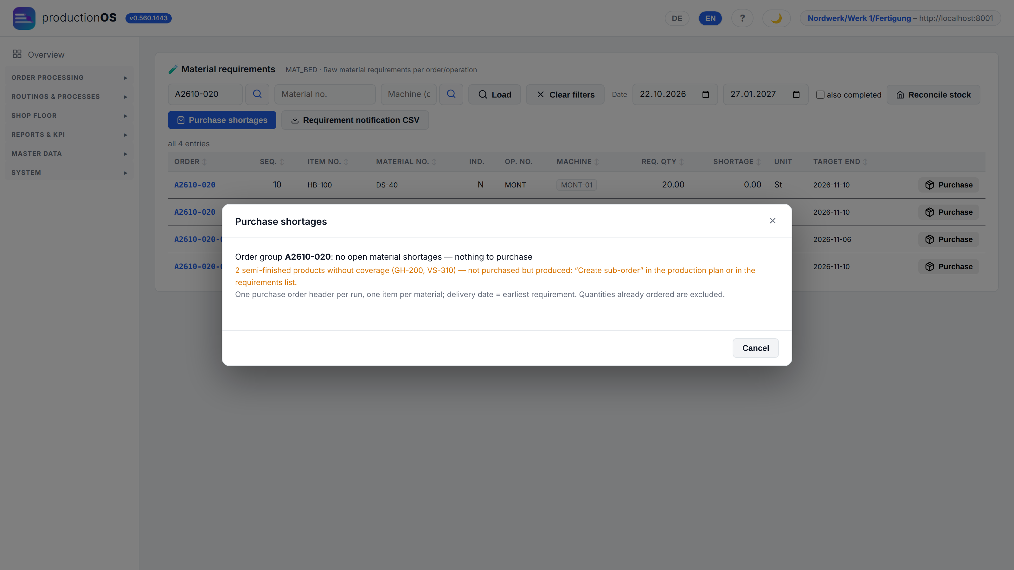Download Requirement notification CSV
The height and width of the screenshot is (570, 1014).
tap(355, 120)
